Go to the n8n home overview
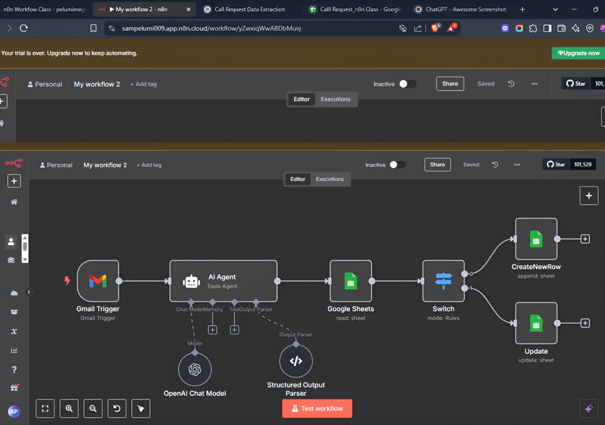 click(x=14, y=202)
